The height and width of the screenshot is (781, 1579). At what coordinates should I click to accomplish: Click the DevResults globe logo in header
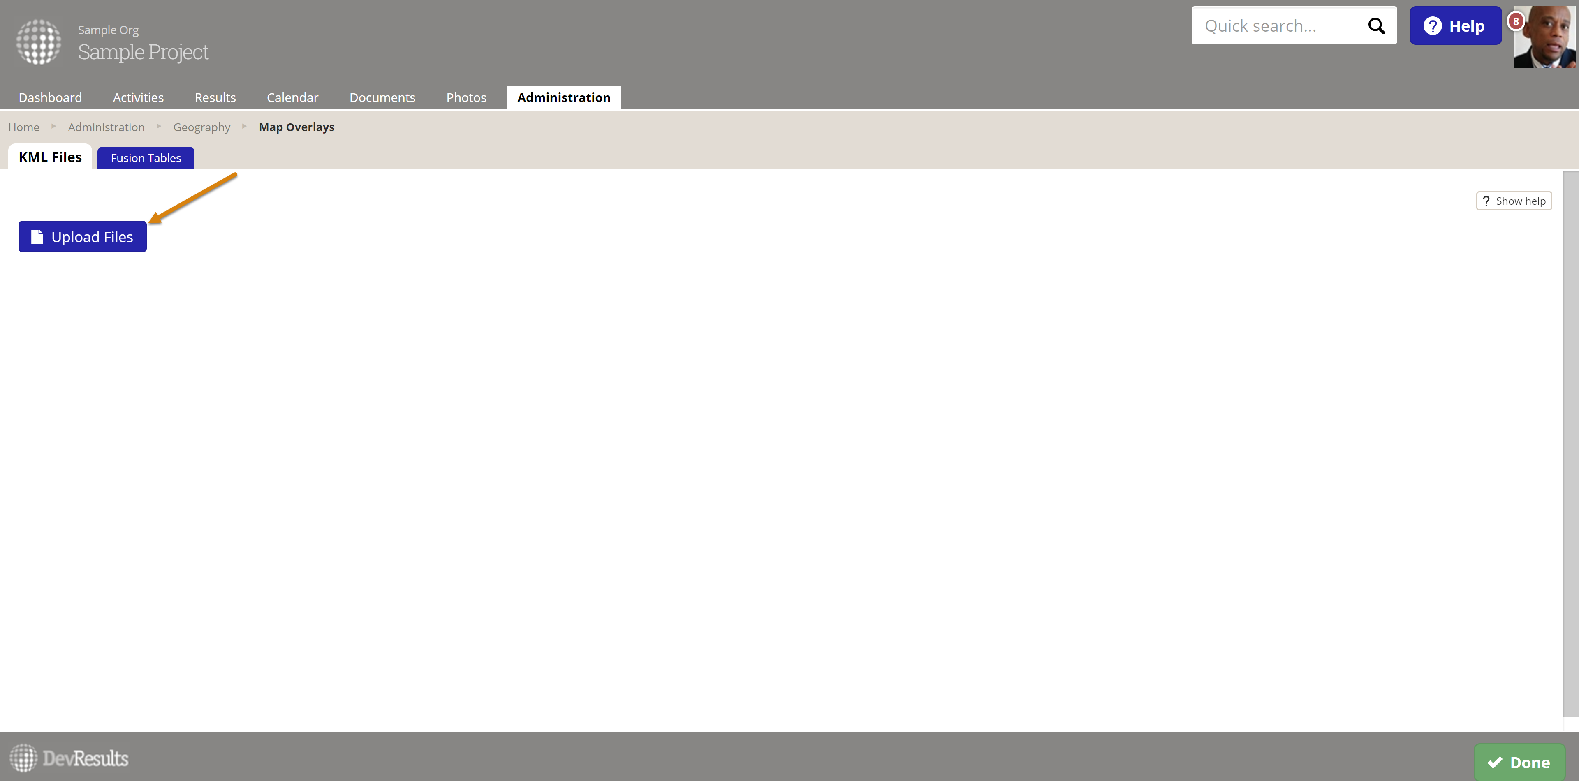39,42
